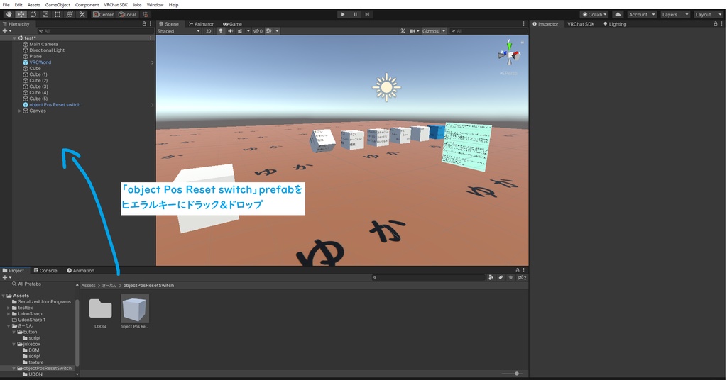The height and width of the screenshot is (380, 727).
Task: Open scene component tools icon
Action: pos(403,31)
